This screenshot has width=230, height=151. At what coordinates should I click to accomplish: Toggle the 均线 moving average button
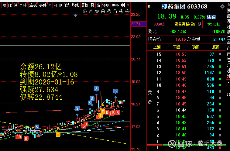[x=75, y=5]
